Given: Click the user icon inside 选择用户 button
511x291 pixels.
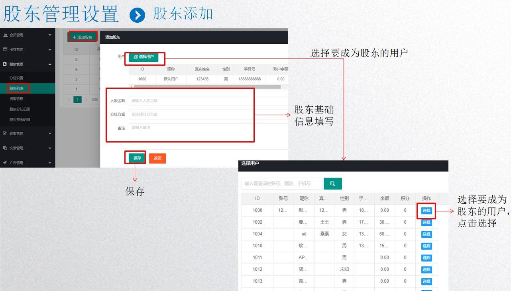Looking at the screenshot, I should click(136, 57).
